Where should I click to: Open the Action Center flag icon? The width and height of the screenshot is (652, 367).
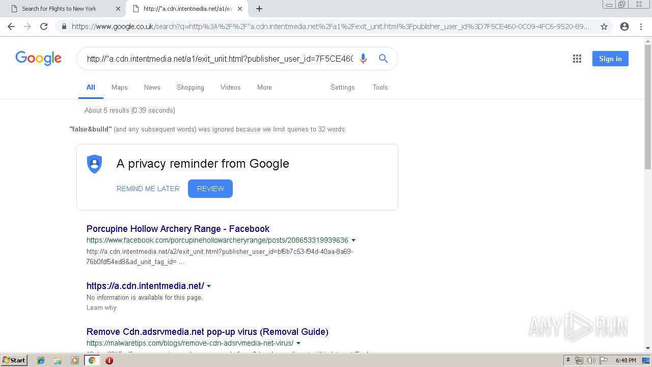coord(603,360)
